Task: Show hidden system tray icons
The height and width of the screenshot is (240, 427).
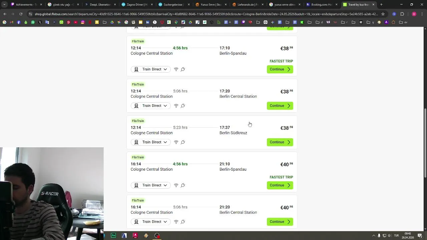Action: [374, 236]
